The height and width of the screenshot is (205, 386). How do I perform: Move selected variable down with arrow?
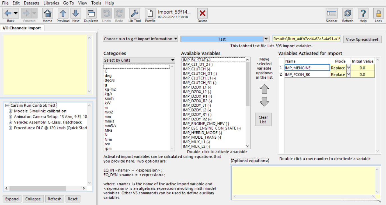(264, 101)
